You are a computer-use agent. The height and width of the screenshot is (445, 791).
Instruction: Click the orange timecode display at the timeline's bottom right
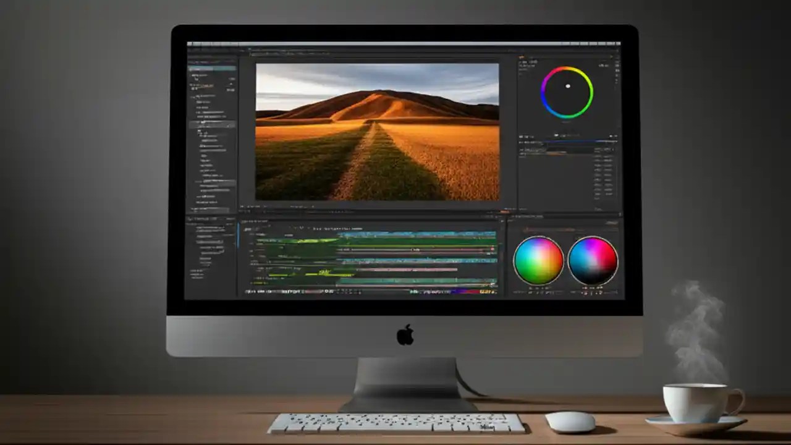point(485,290)
